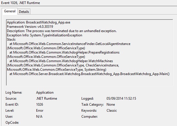Click the Framework Version v4.0.30319 line
Image resolution: width=177 pixels, height=126 pixels.
(x=30, y=27)
